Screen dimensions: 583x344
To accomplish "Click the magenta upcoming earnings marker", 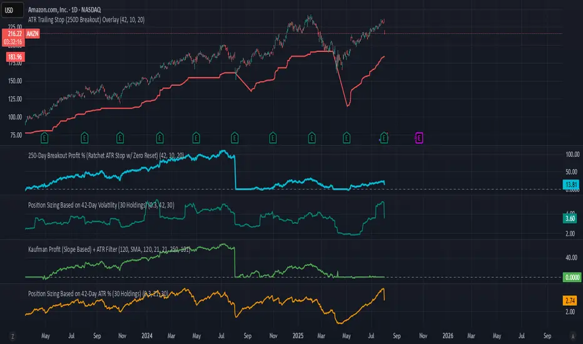I will pos(419,138).
